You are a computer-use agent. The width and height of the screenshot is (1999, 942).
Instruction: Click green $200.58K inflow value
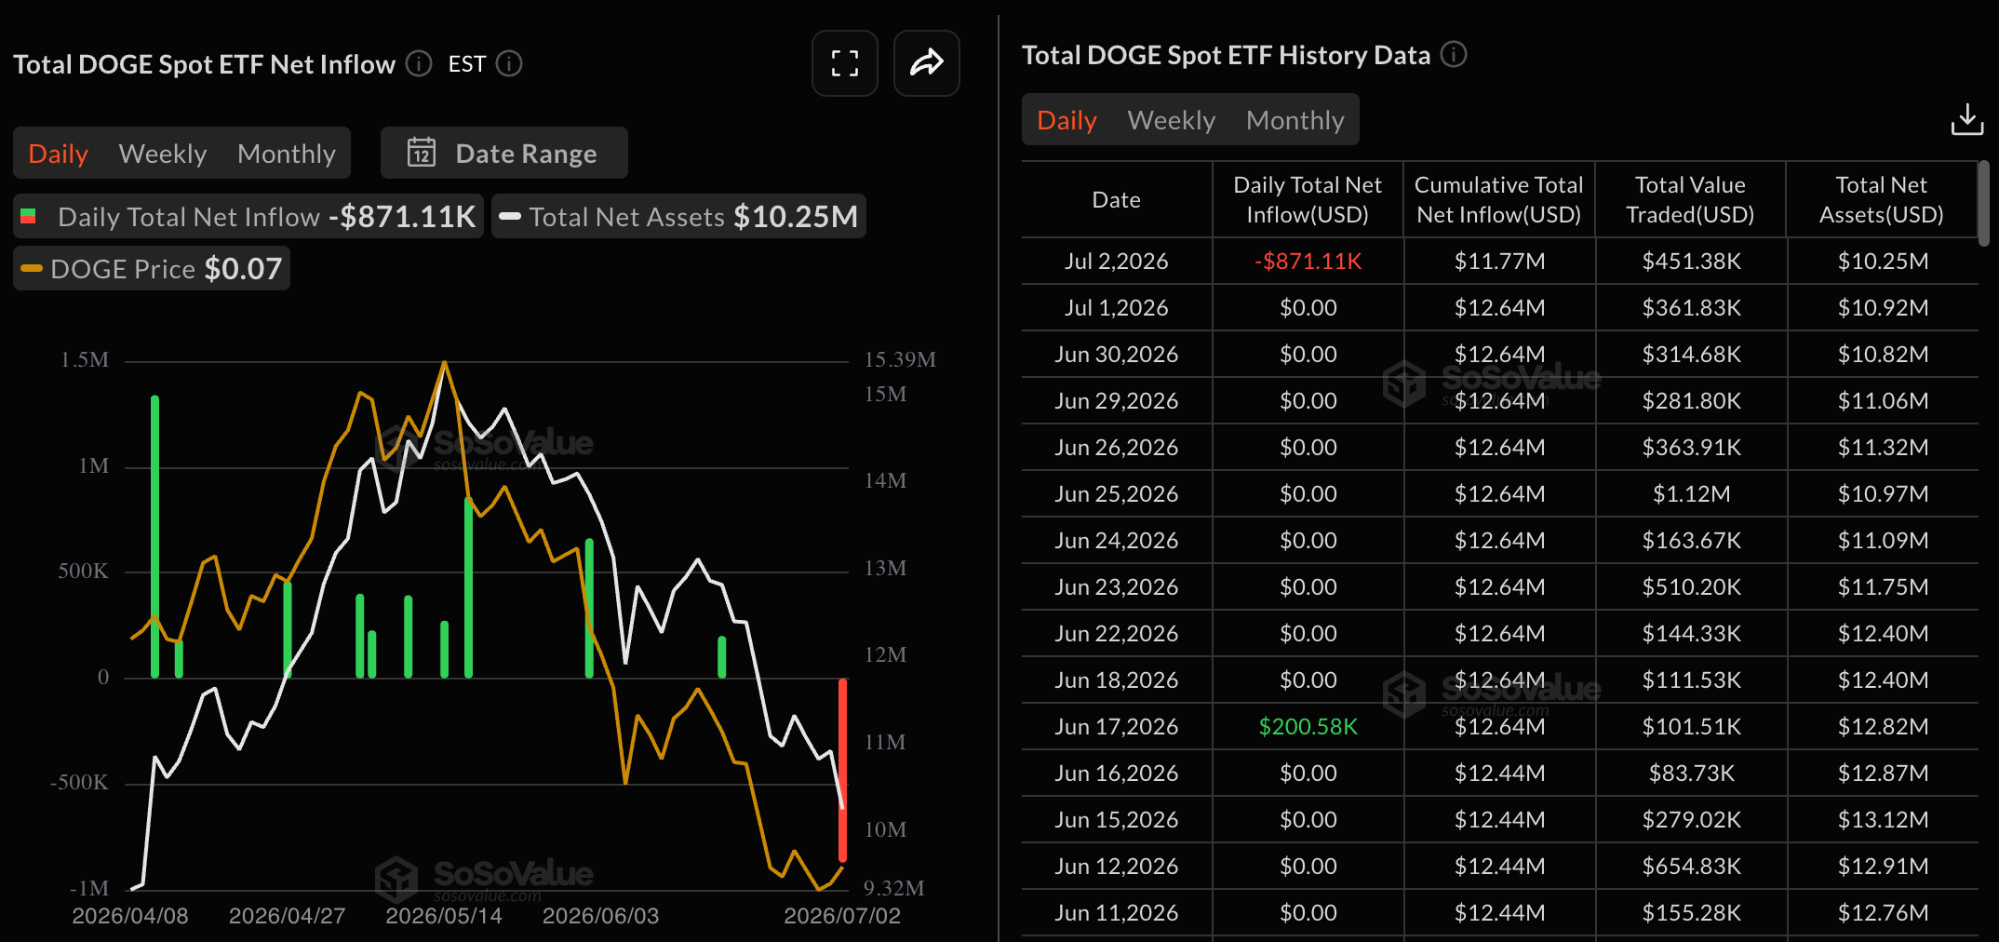point(1308,727)
